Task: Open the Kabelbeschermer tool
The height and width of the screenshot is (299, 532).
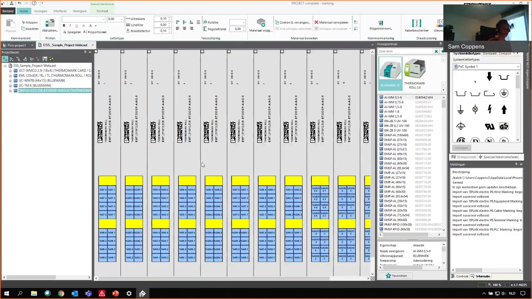Action: point(416,25)
